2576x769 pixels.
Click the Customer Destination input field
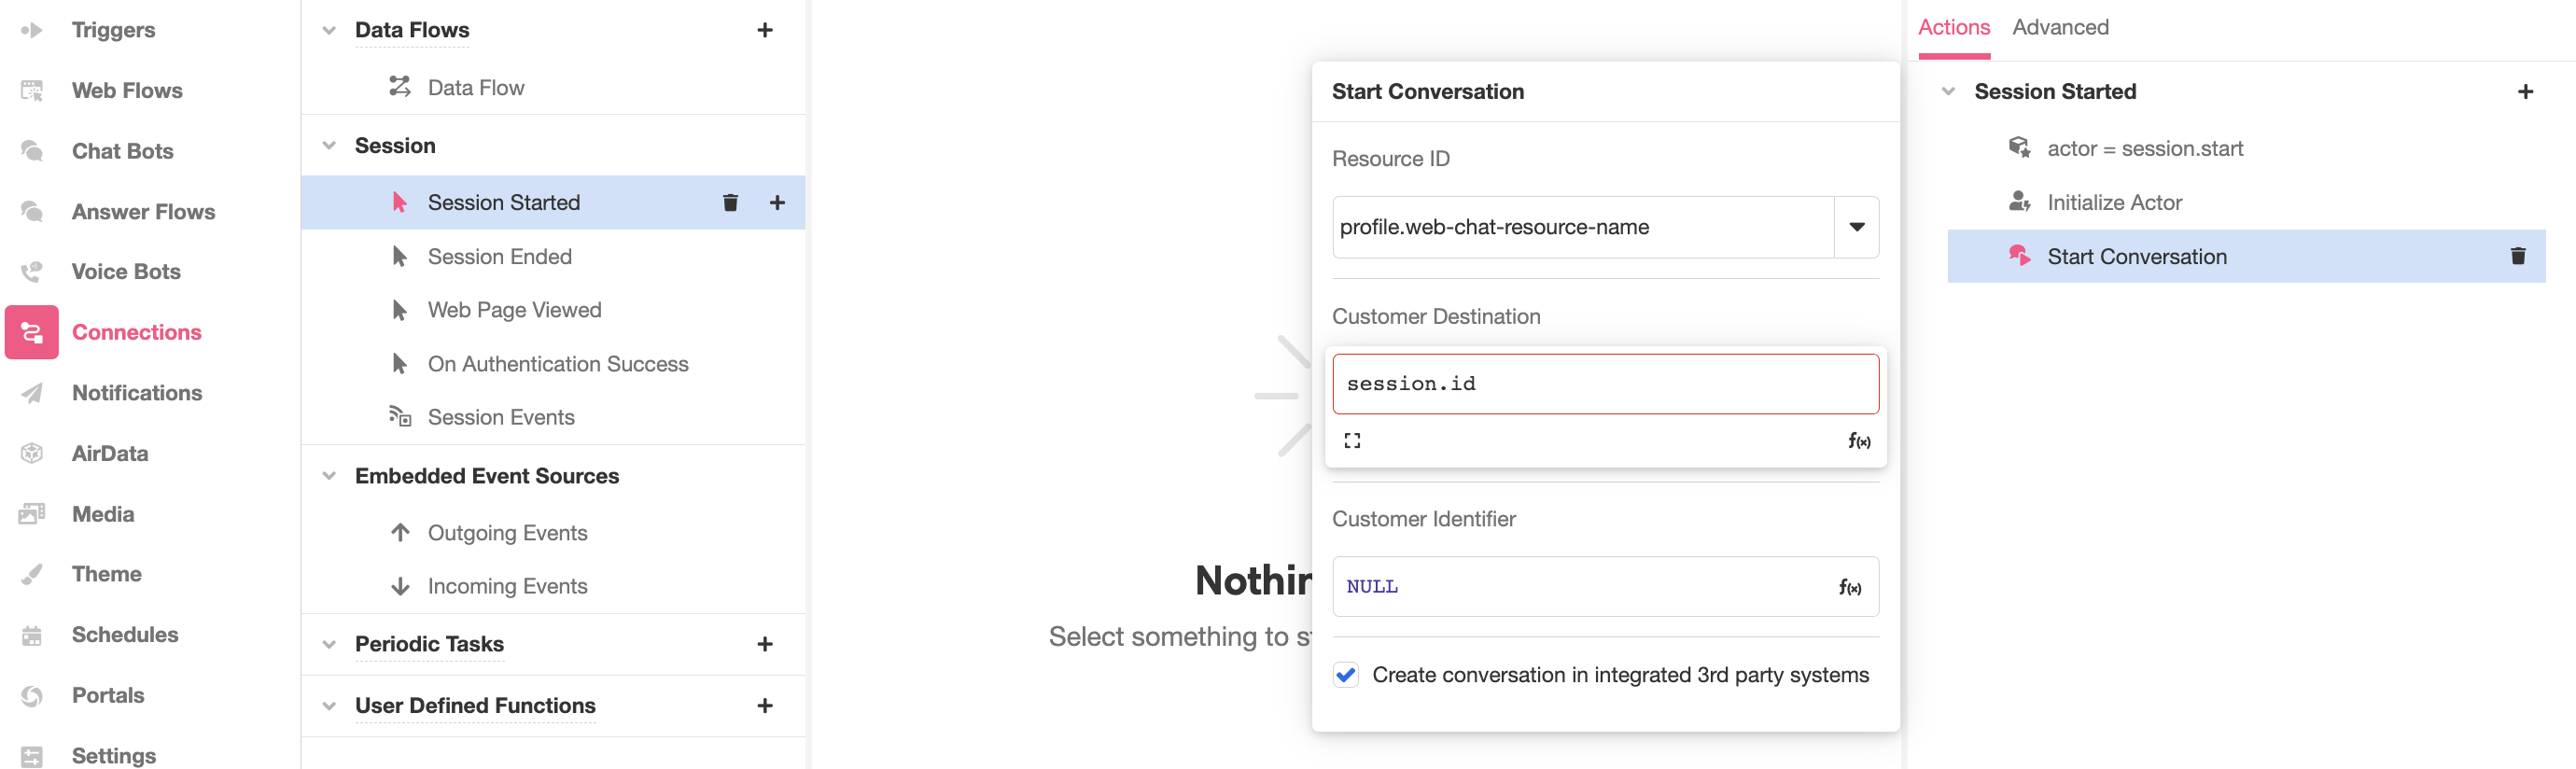[1604, 384]
